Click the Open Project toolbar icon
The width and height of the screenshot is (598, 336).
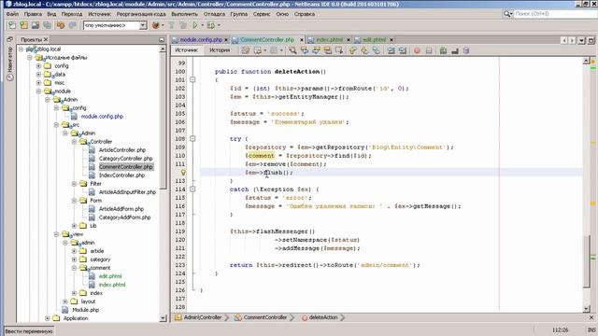pos(36,25)
